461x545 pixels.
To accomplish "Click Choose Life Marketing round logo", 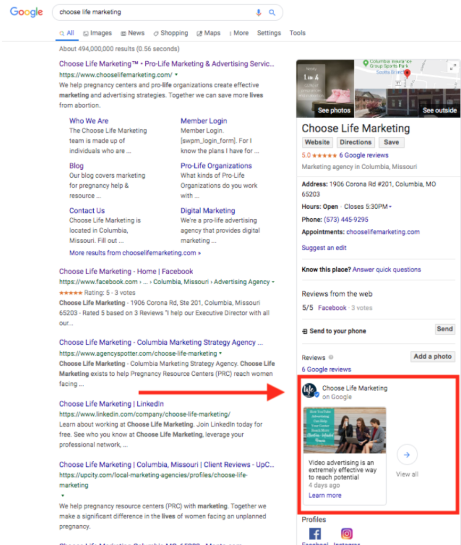I will pyautogui.click(x=309, y=390).
